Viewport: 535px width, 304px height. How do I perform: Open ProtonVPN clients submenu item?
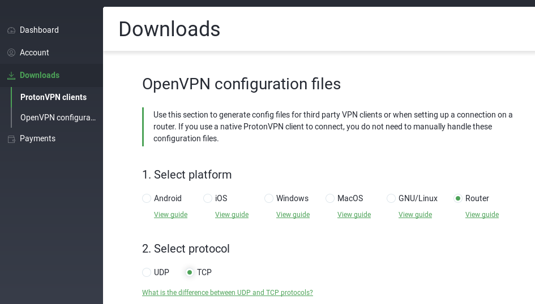click(x=53, y=97)
